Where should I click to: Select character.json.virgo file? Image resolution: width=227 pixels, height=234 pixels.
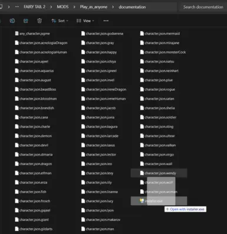pyautogui.click(x=157, y=154)
